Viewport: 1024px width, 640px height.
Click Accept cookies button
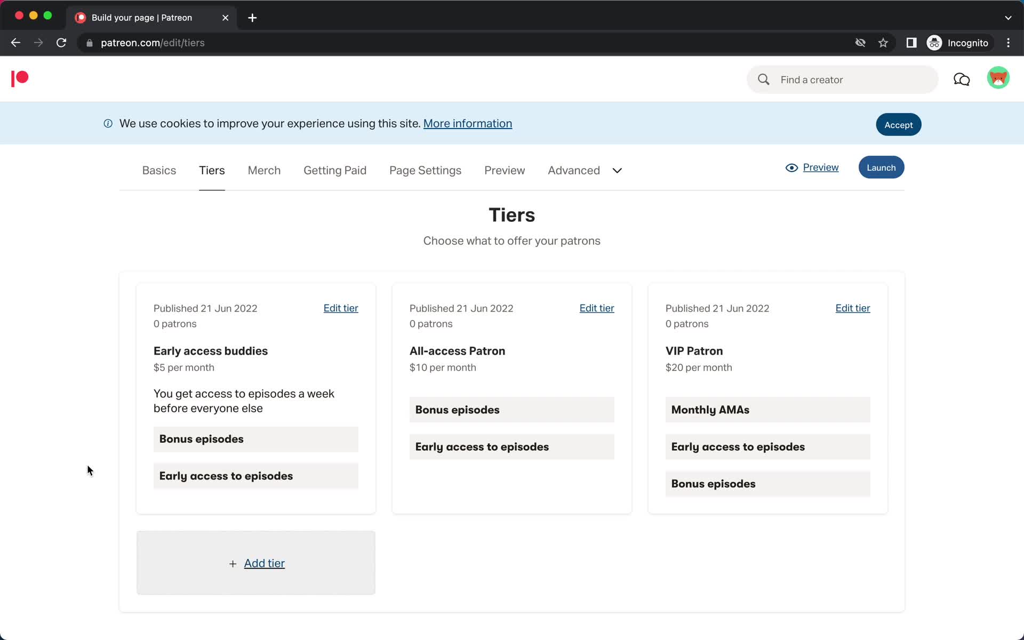(x=899, y=124)
